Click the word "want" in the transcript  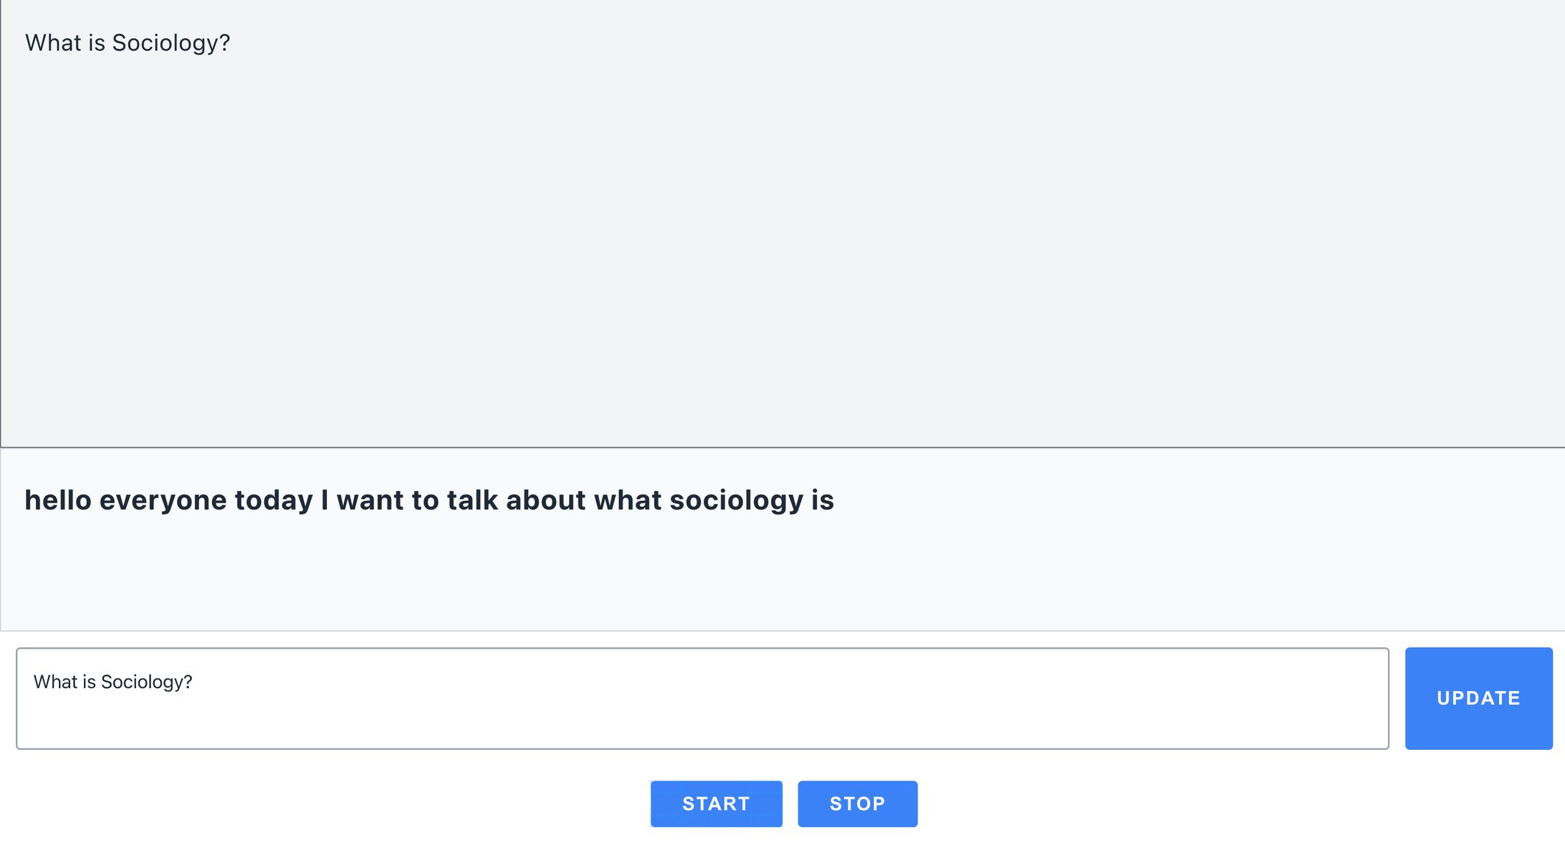(370, 500)
